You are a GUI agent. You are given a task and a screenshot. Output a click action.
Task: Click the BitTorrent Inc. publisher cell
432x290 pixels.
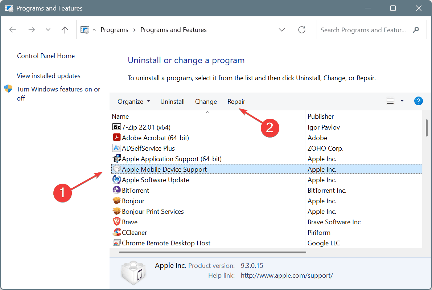[x=327, y=190]
